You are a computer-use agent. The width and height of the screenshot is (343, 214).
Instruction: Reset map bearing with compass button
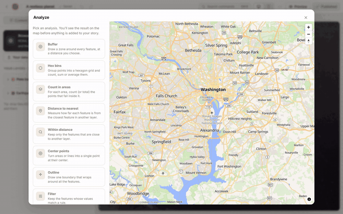point(308,41)
